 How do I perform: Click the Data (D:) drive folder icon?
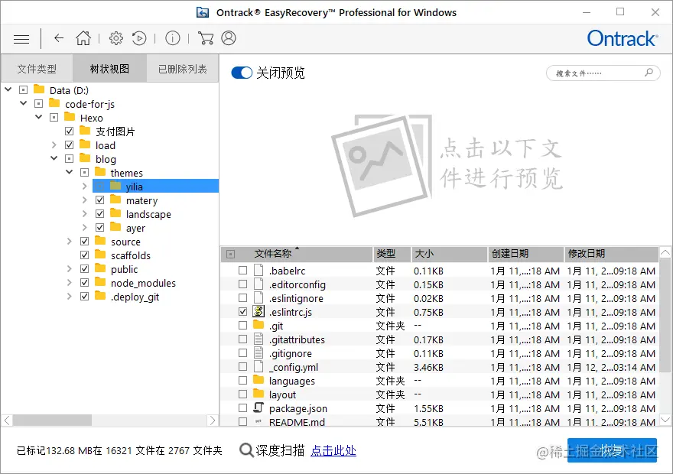point(39,89)
